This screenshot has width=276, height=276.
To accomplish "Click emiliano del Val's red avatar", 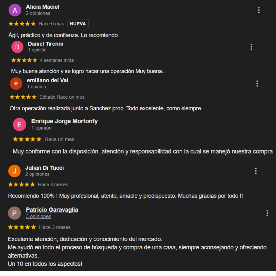I will point(16,83).
